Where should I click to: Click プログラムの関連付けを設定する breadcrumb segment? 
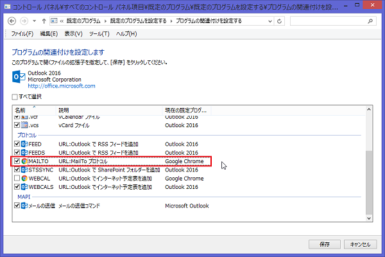pos(209,21)
